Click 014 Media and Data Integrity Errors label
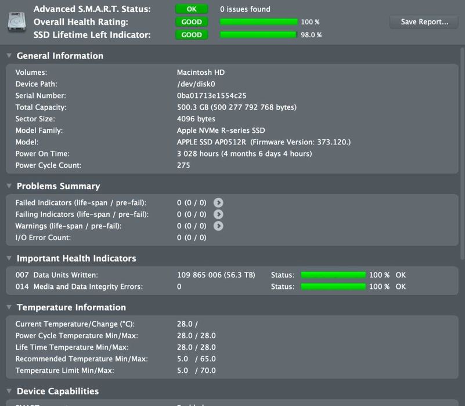465x406 pixels. coord(79,287)
